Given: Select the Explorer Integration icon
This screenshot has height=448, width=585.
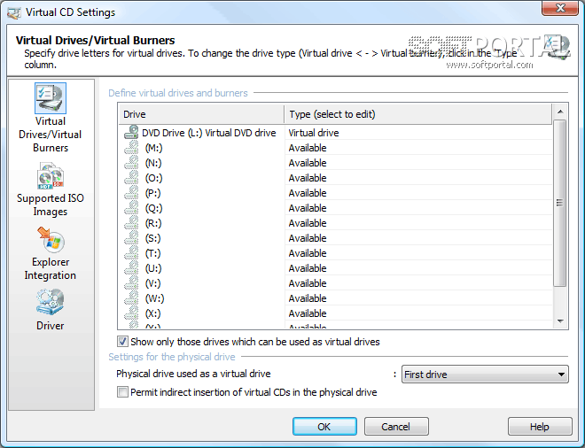Looking at the screenshot, I should (x=51, y=240).
